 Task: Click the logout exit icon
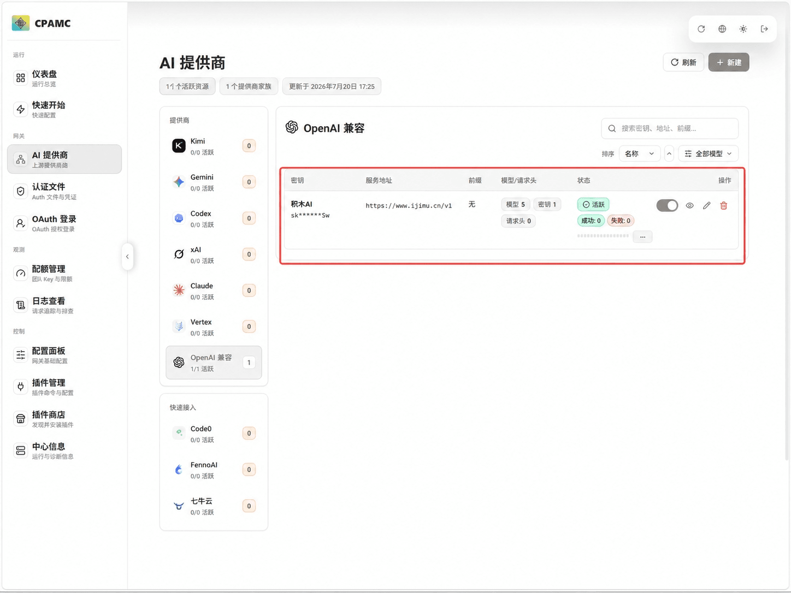[764, 29]
